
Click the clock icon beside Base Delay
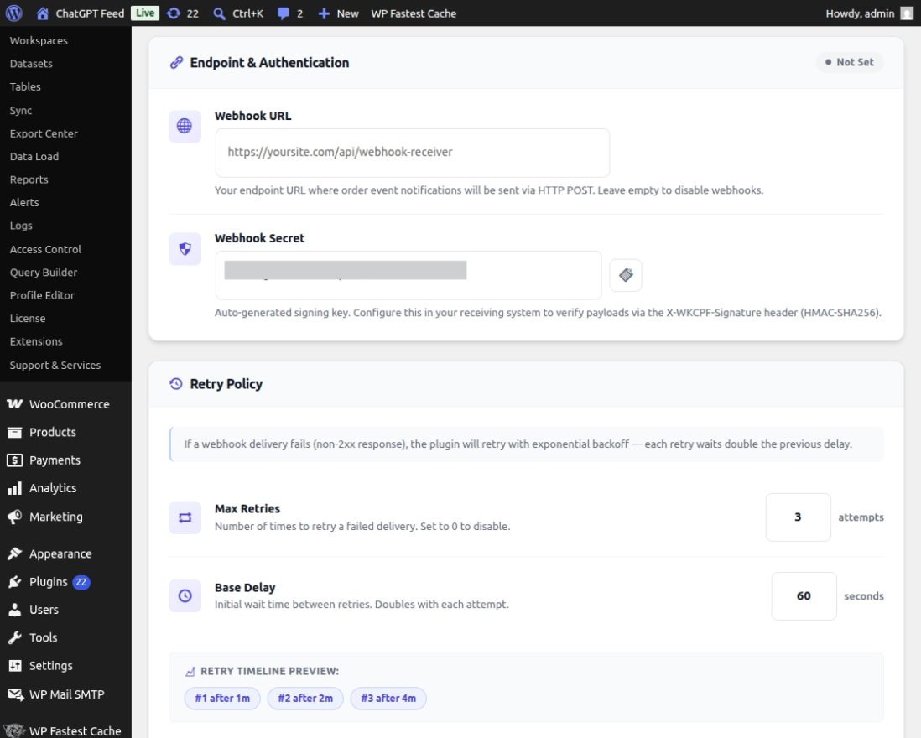coord(185,595)
